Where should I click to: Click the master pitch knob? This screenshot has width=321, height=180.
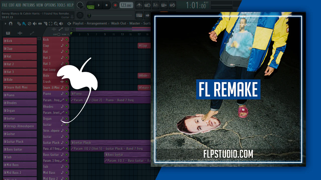coord(80,15)
